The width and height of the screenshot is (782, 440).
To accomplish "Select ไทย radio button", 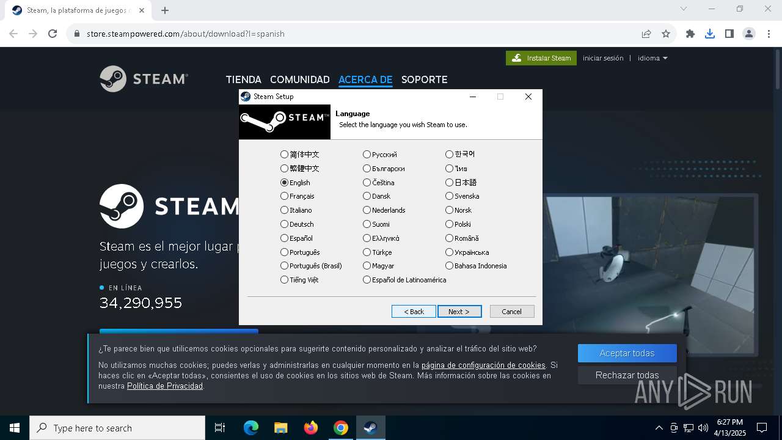I will tap(457, 169).
